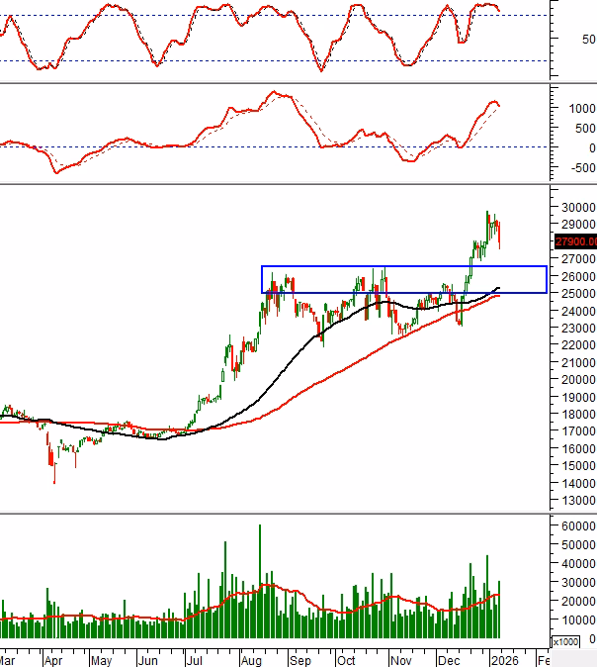Click the '2026' year label on time axis
The image size is (597, 667).
pos(504,658)
